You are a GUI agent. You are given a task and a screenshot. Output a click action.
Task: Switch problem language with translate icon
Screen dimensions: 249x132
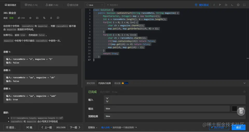pyautogui.click(x=44, y=18)
